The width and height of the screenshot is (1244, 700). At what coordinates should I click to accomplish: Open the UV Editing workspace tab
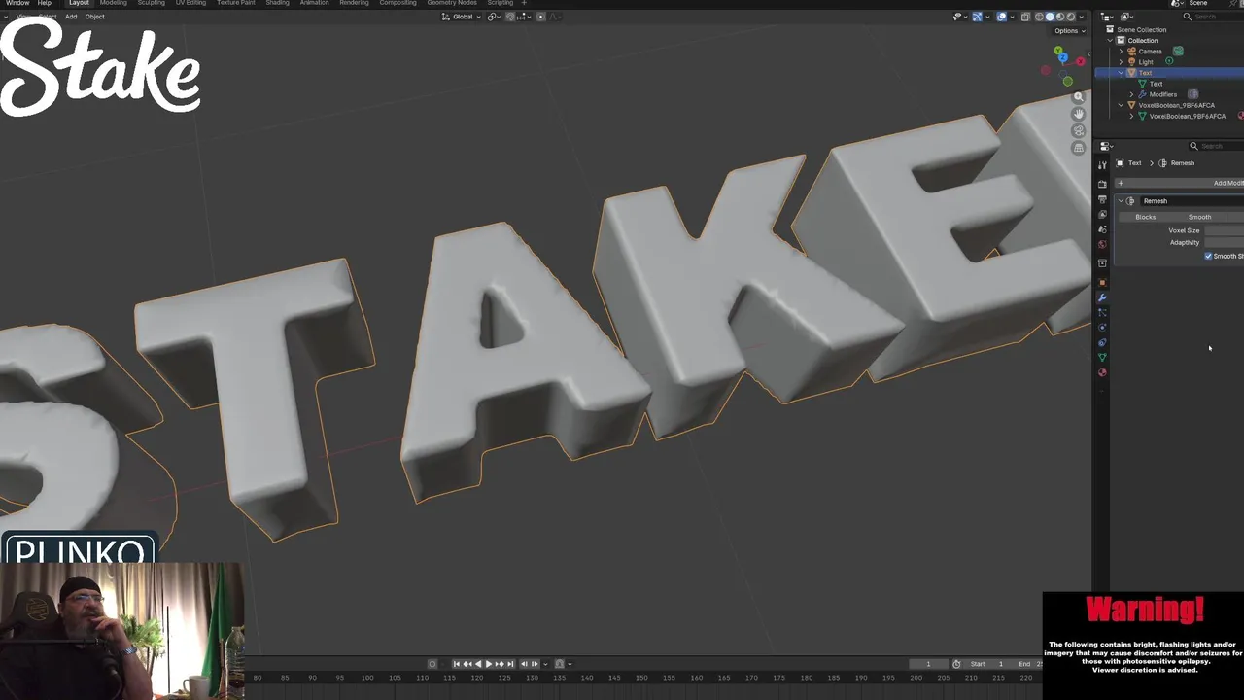click(x=190, y=3)
